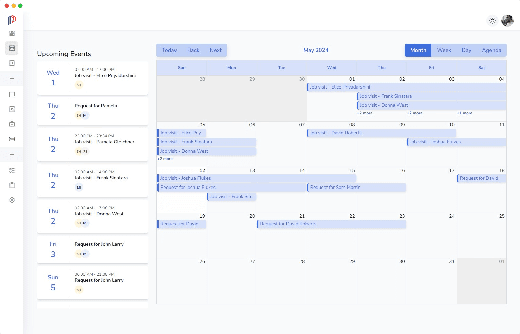Click the Next button to advance month
The height and width of the screenshot is (334, 520).
click(x=216, y=50)
